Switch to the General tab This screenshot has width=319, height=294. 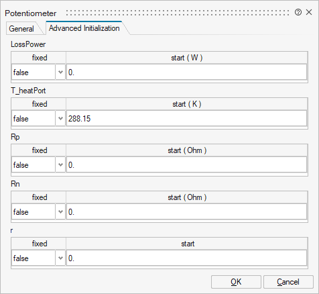[x=21, y=29]
